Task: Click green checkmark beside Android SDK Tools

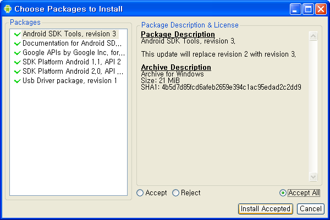Action: (x=17, y=34)
